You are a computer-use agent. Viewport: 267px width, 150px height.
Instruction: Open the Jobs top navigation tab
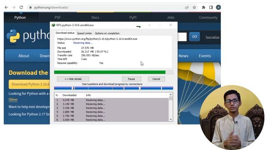[x=171, y=17]
